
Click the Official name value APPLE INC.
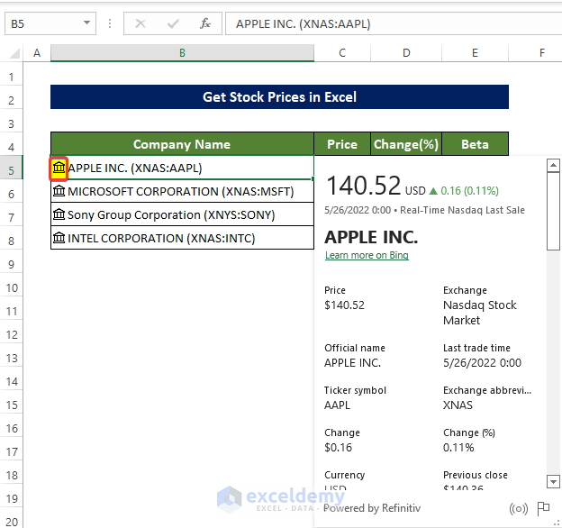coord(352,363)
